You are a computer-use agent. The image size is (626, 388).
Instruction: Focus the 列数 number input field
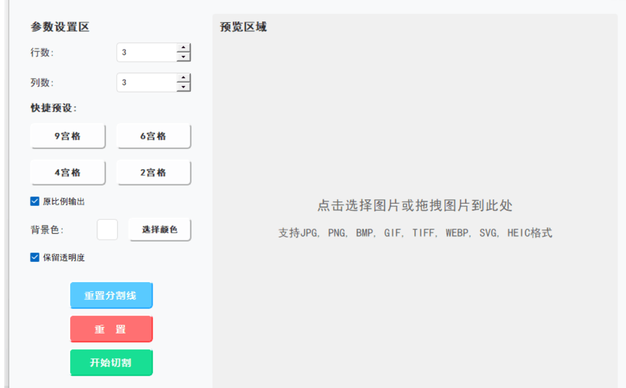[147, 83]
